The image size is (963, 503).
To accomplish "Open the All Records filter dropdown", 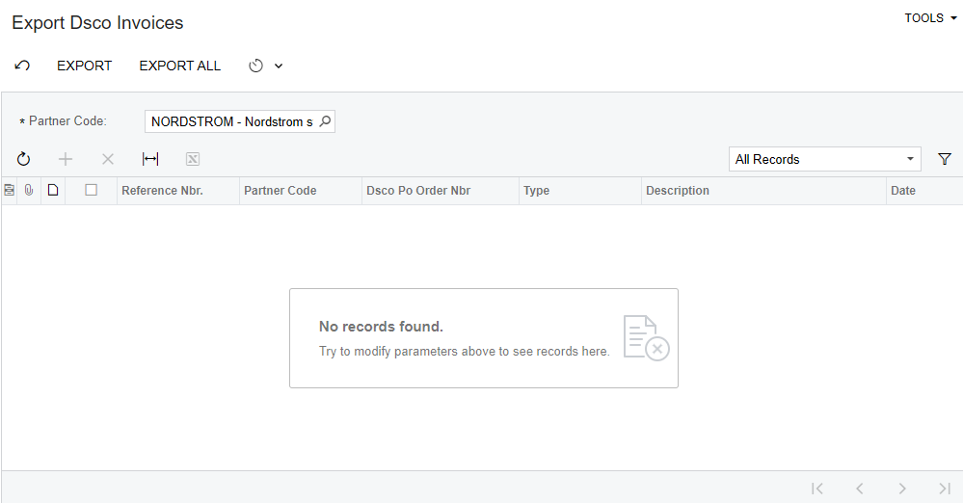I will [825, 159].
